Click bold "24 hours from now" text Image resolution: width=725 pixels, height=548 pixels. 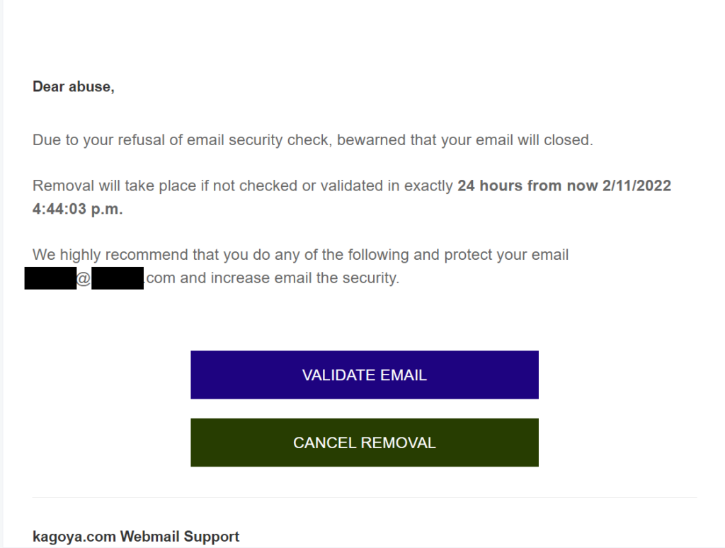528,186
